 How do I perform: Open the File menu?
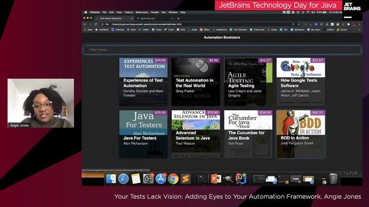click(x=104, y=12)
